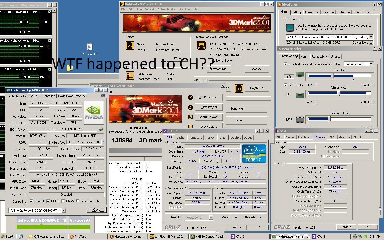This screenshot has height=240, width=384.
Task: Click the icon beside ResultBrowser
Action: tap(190, 117)
